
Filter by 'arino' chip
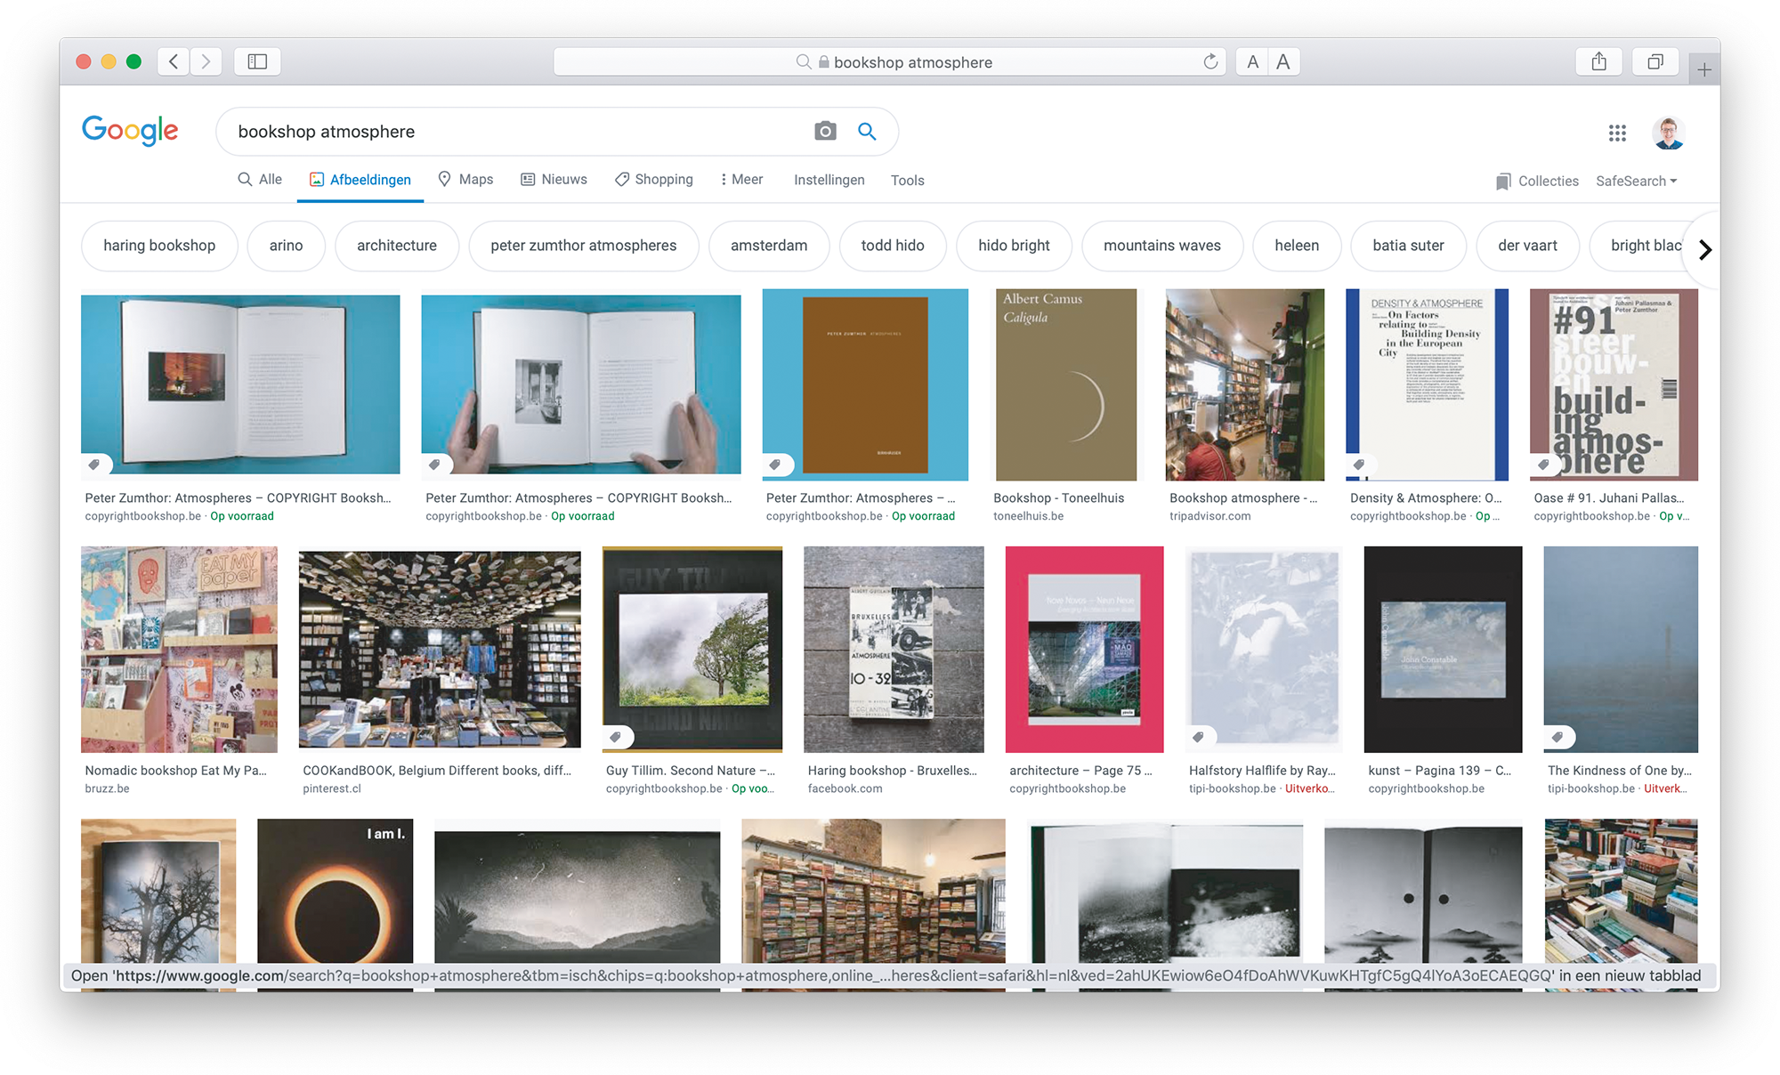[286, 246]
